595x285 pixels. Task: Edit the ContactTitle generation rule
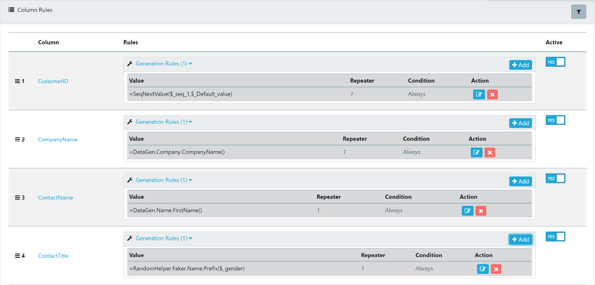(483, 269)
